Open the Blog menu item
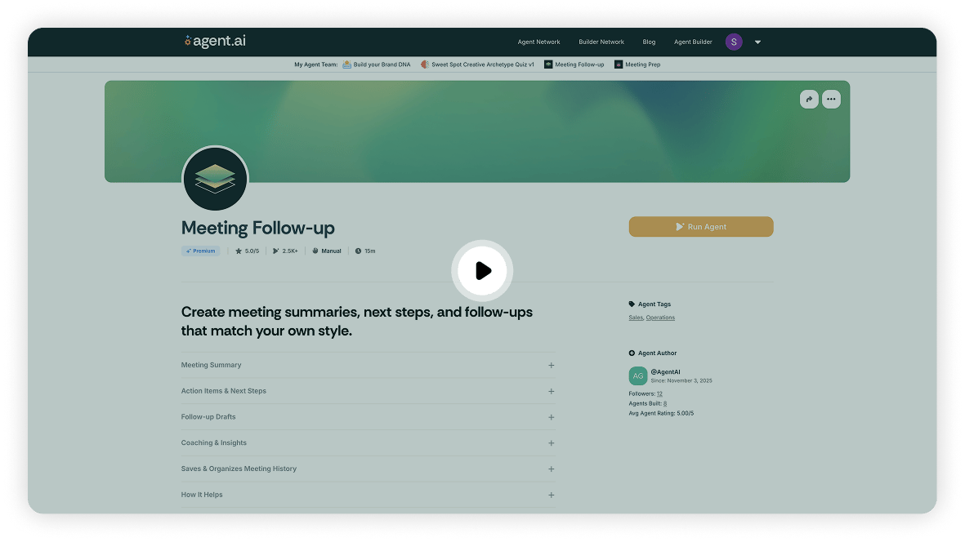 tap(649, 42)
